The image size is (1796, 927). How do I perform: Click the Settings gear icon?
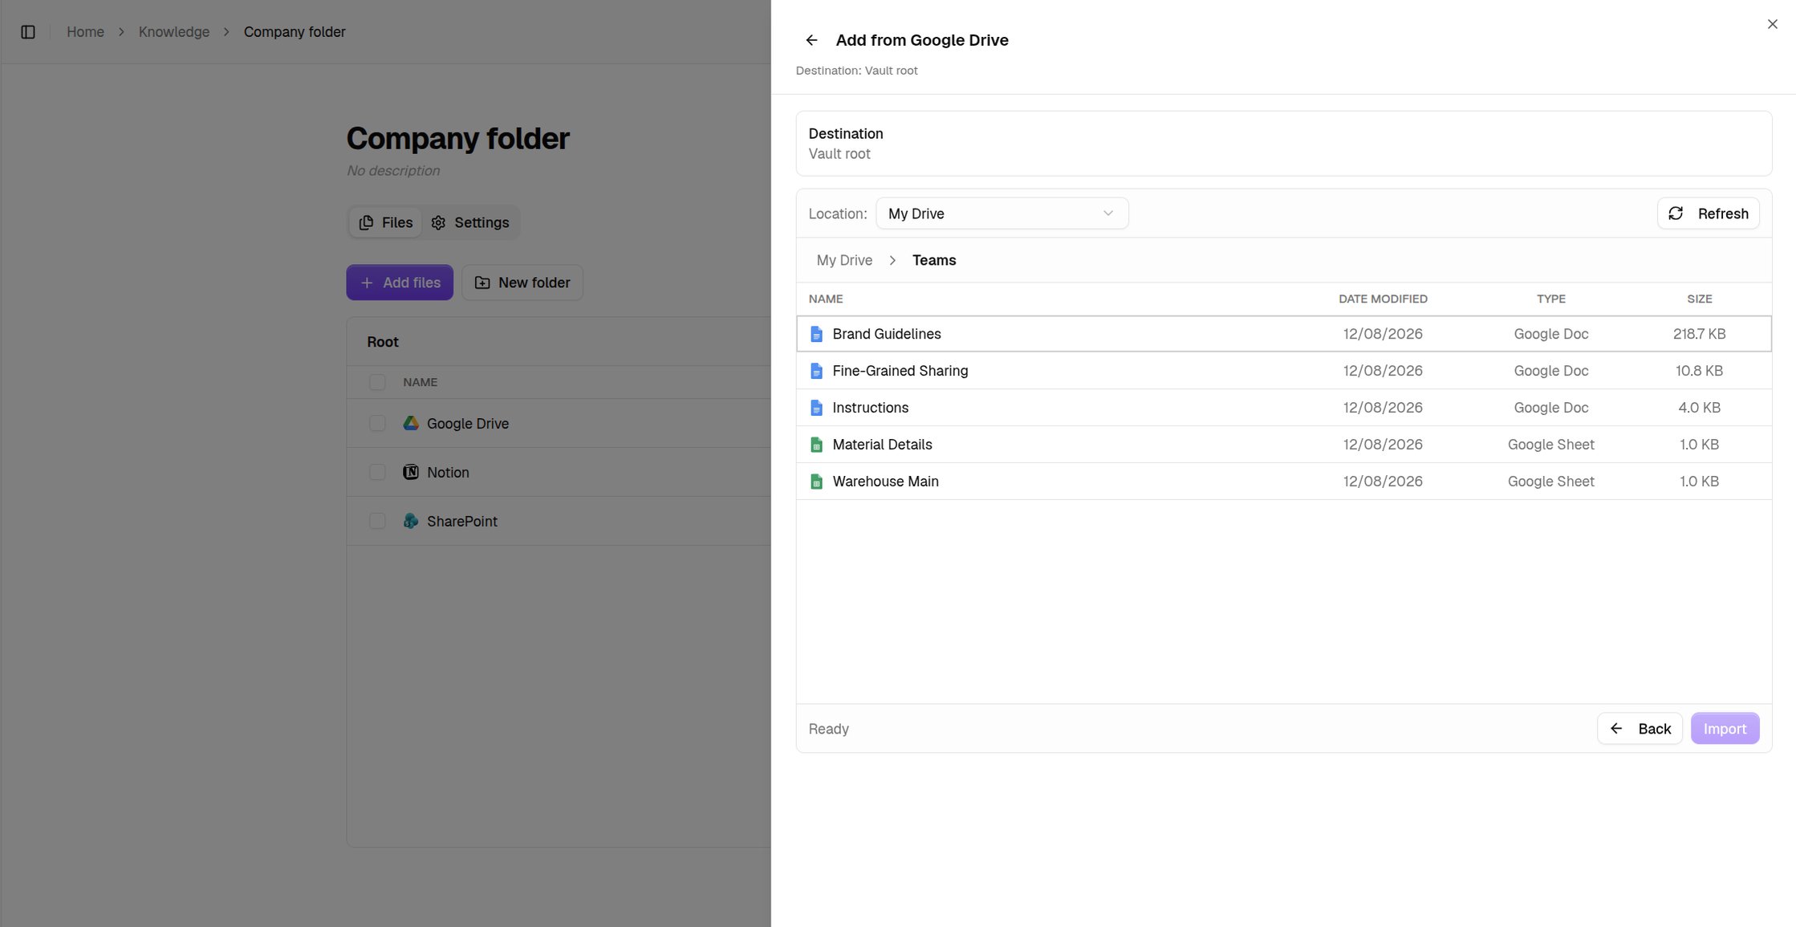tap(438, 222)
